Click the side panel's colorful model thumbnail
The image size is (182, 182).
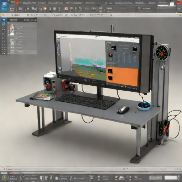pyautogui.click(x=12, y=29)
